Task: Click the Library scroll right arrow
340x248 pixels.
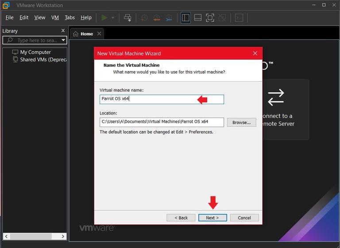Action: [63, 237]
